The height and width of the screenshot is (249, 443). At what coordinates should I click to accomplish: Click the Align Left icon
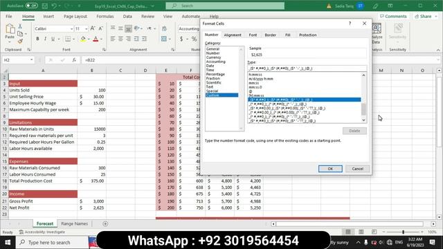point(113,39)
